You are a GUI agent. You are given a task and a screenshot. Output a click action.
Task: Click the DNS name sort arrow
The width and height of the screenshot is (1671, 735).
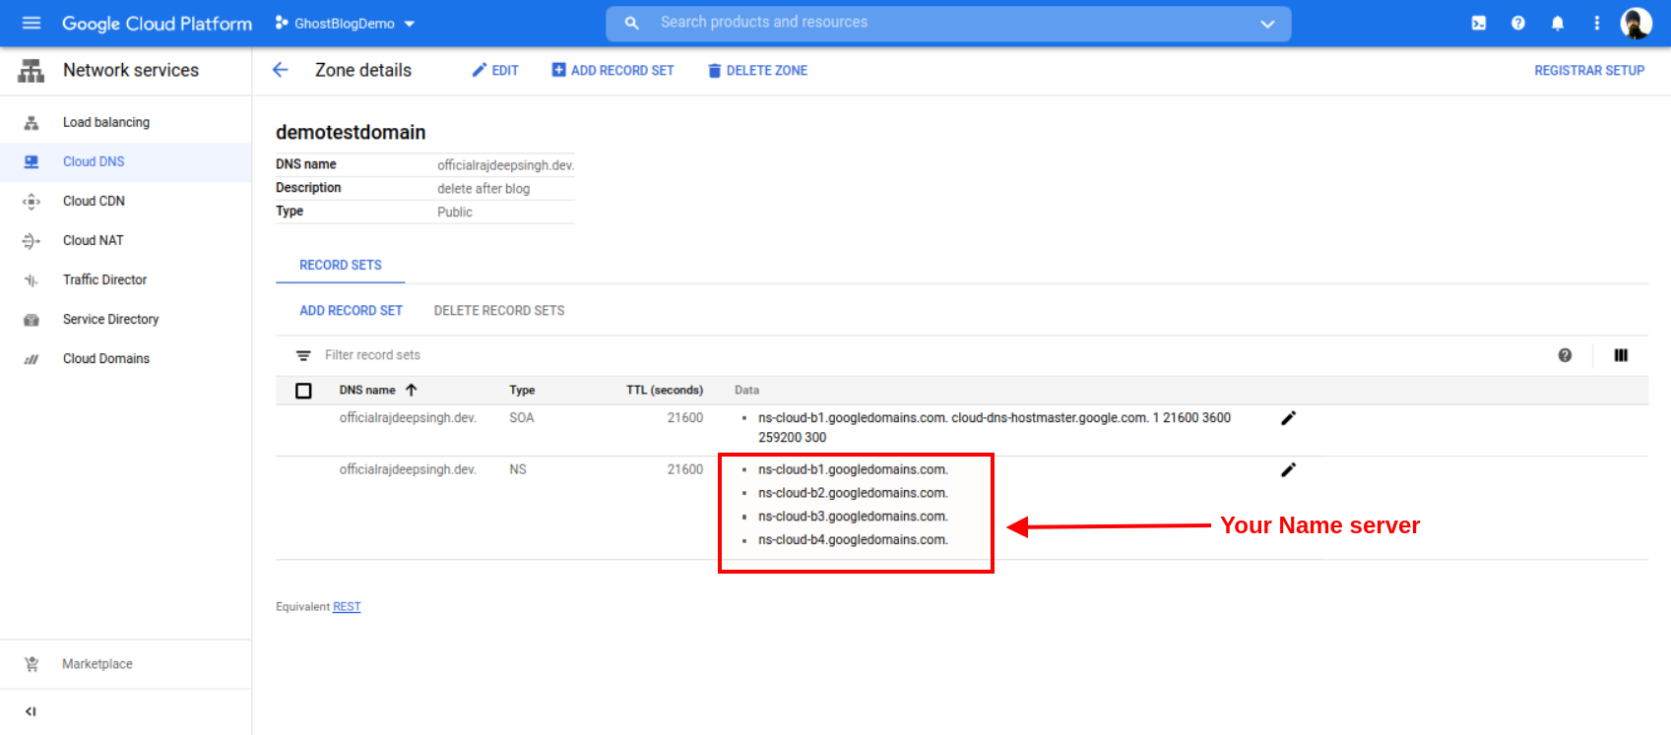click(412, 390)
